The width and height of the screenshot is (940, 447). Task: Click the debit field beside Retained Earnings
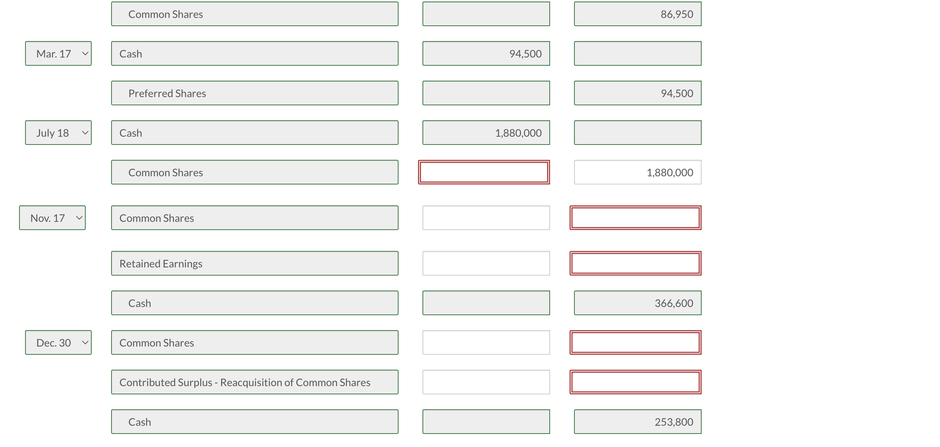tap(485, 263)
